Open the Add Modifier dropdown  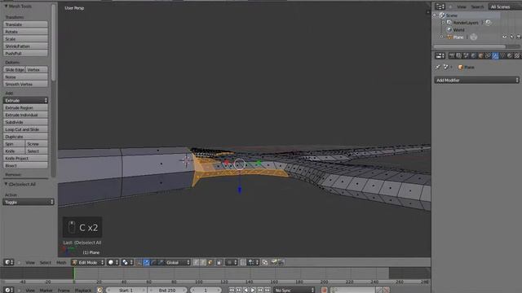coord(476,80)
